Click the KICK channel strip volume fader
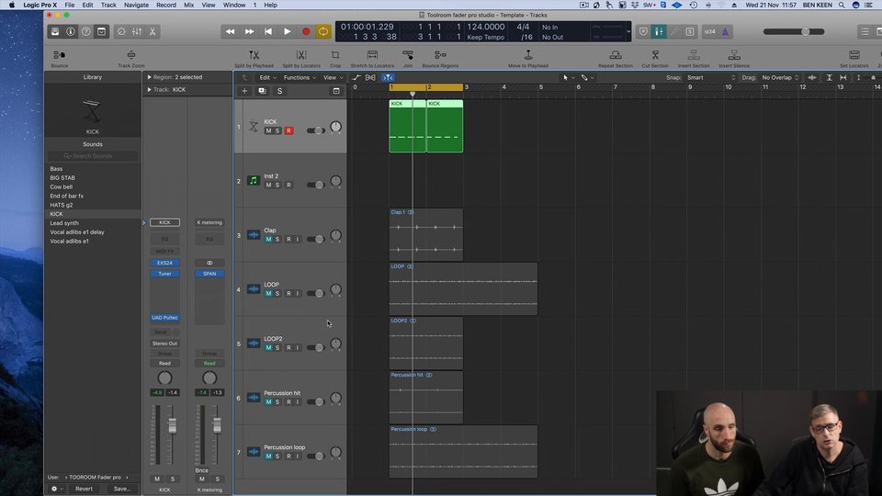This screenshot has height=496, width=882. tap(172, 425)
